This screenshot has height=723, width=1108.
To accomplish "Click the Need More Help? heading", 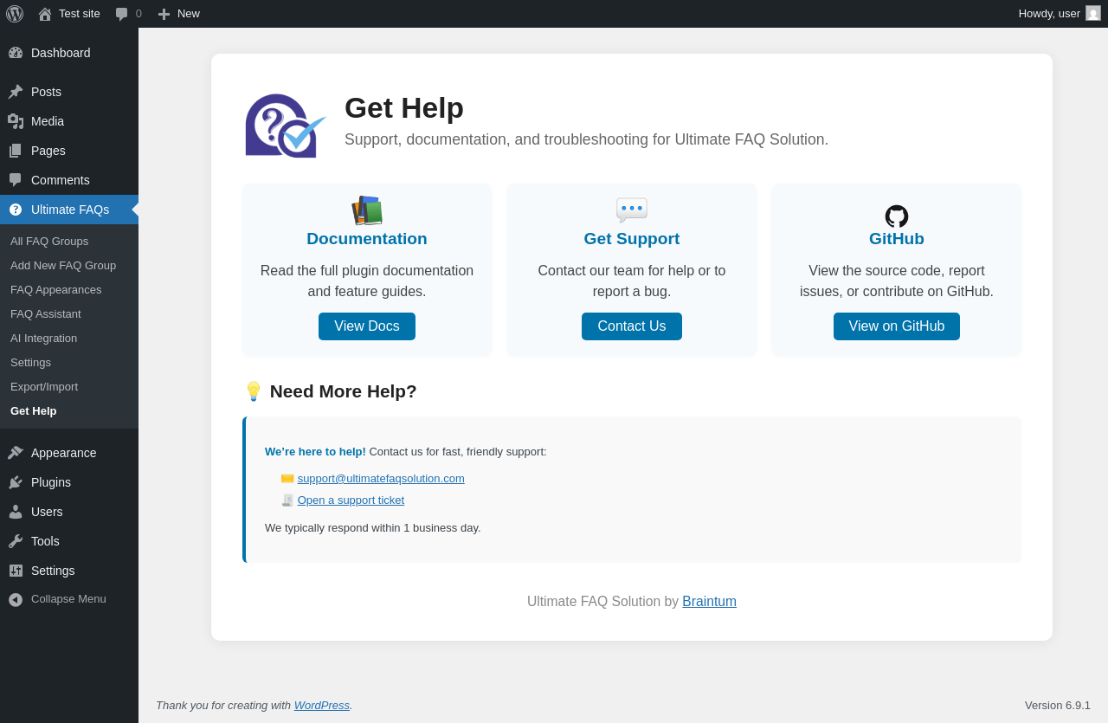I will pyautogui.click(x=330, y=391).
